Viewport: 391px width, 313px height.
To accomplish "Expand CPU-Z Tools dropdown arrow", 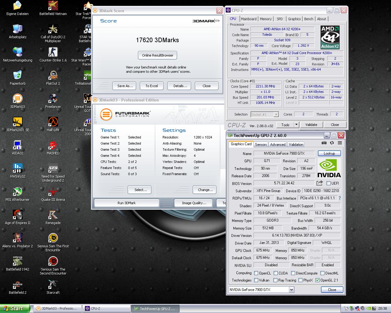I will click(296, 125).
